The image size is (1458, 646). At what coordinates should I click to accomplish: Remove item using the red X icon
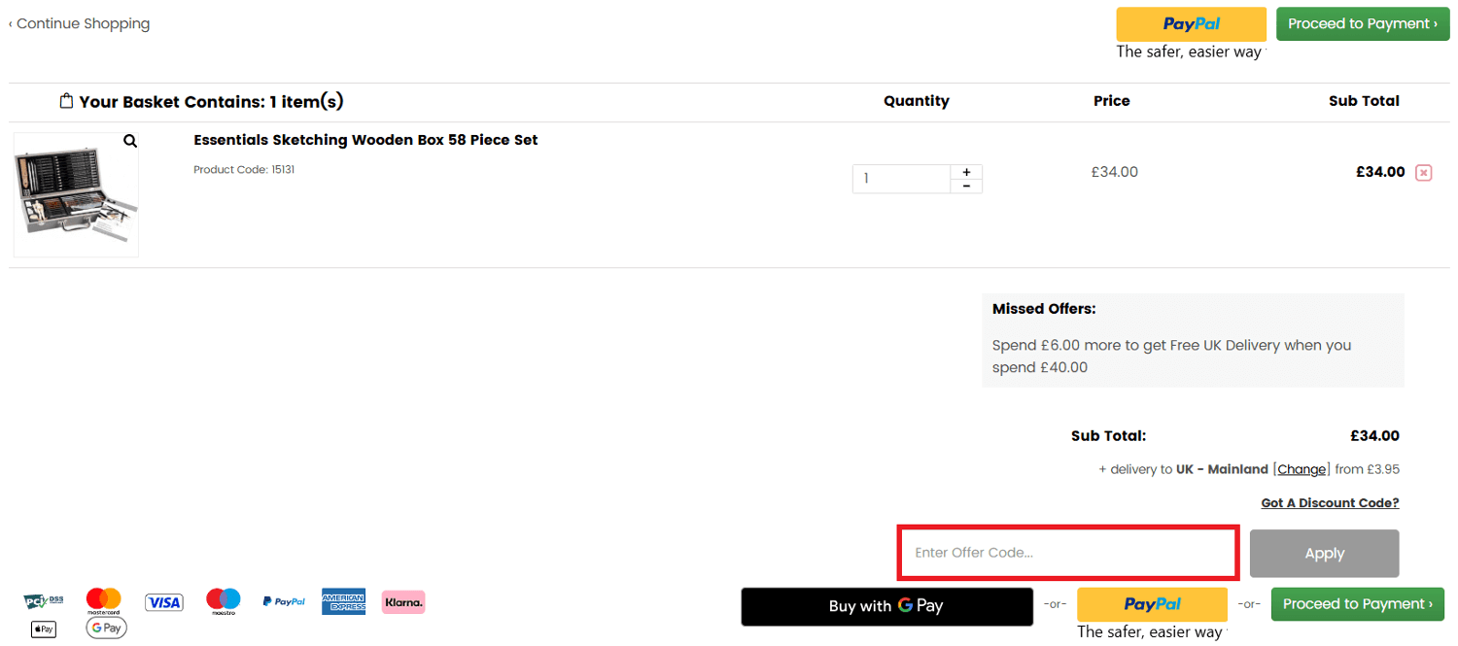1423,173
